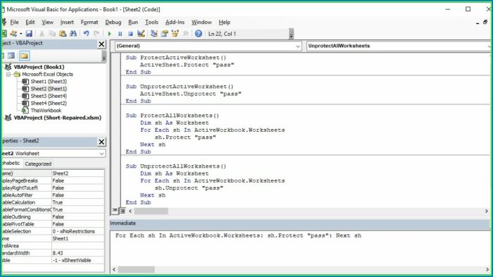Select ThisWorkbook in project tree
493x277 pixels.
point(46,110)
